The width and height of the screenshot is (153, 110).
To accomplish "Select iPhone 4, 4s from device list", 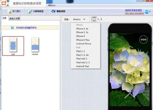I will click(82, 29).
